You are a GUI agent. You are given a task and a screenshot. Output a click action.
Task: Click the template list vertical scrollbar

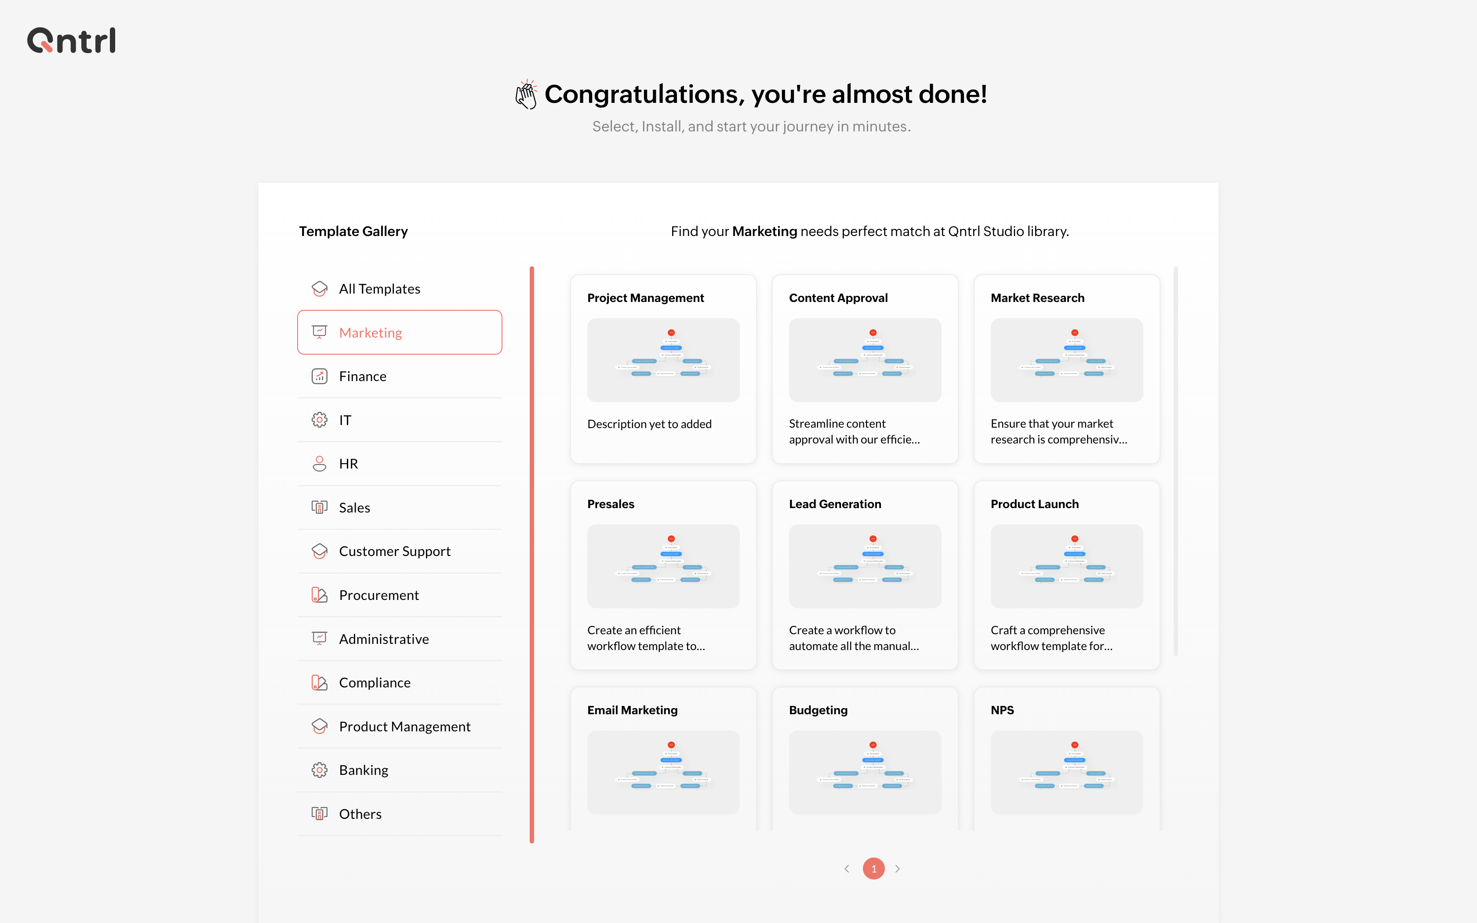click(1175, 461)
